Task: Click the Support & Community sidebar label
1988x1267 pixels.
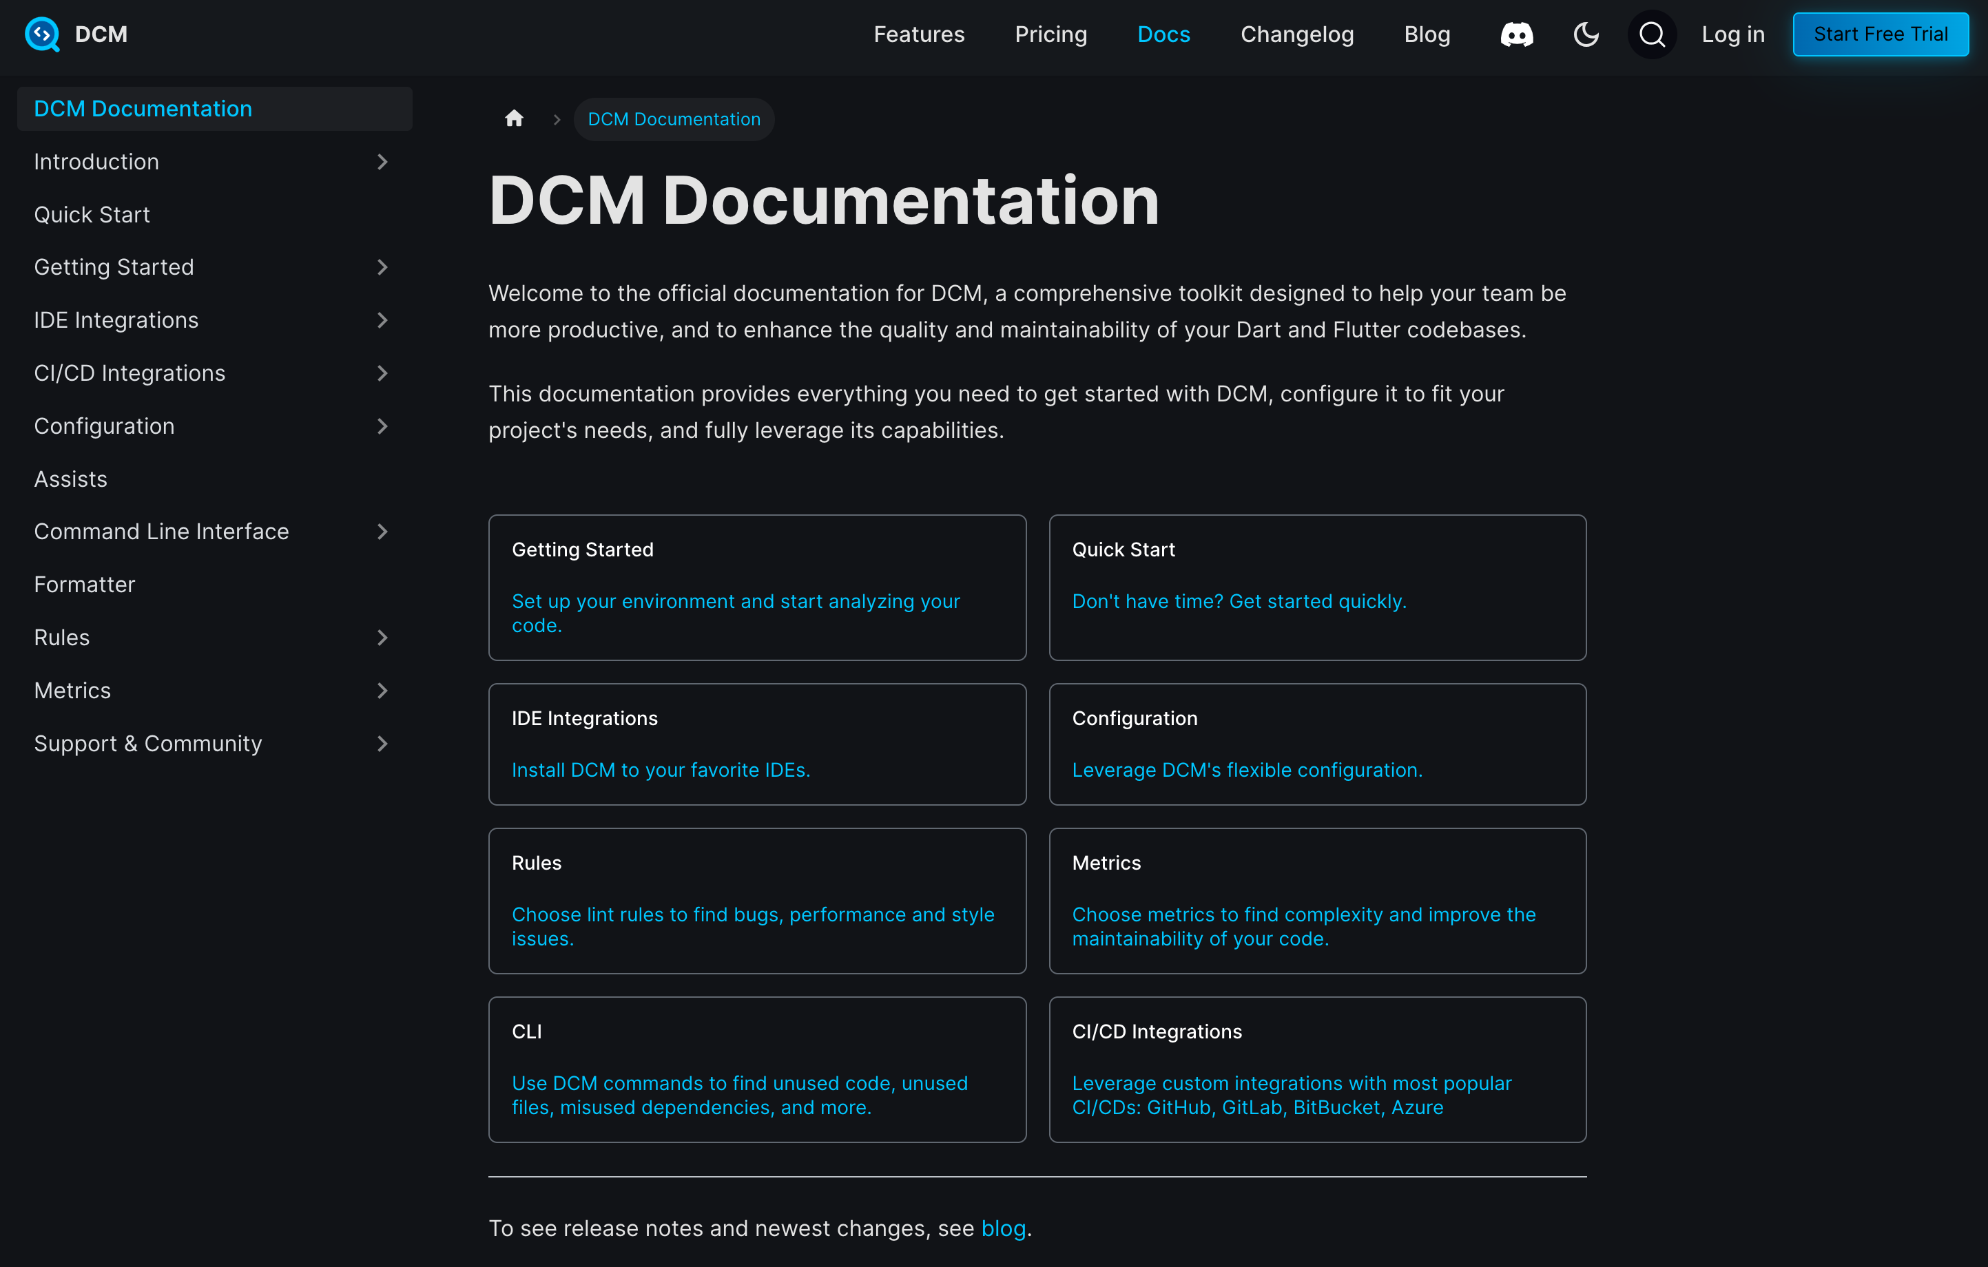Action: click(148, 744)
